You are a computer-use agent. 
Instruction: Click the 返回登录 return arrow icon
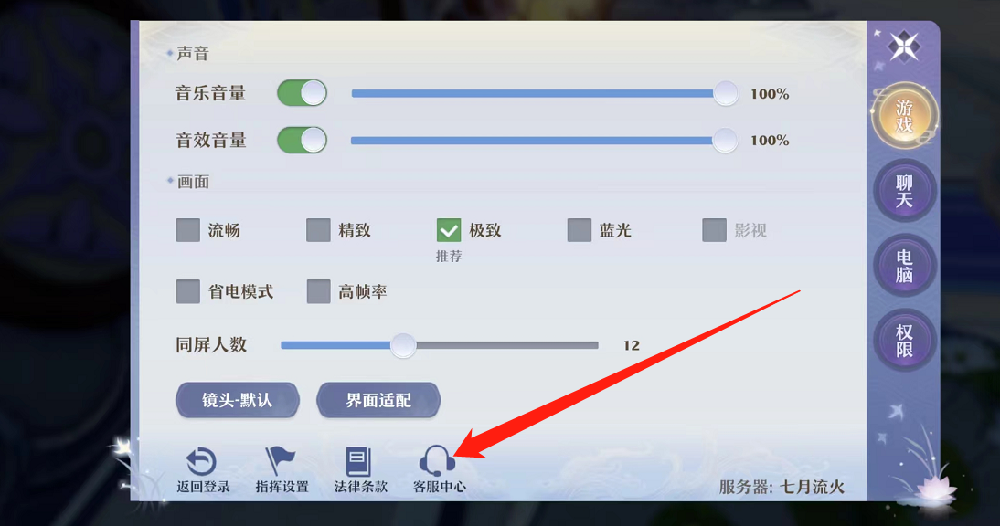[x=201, y=461]
